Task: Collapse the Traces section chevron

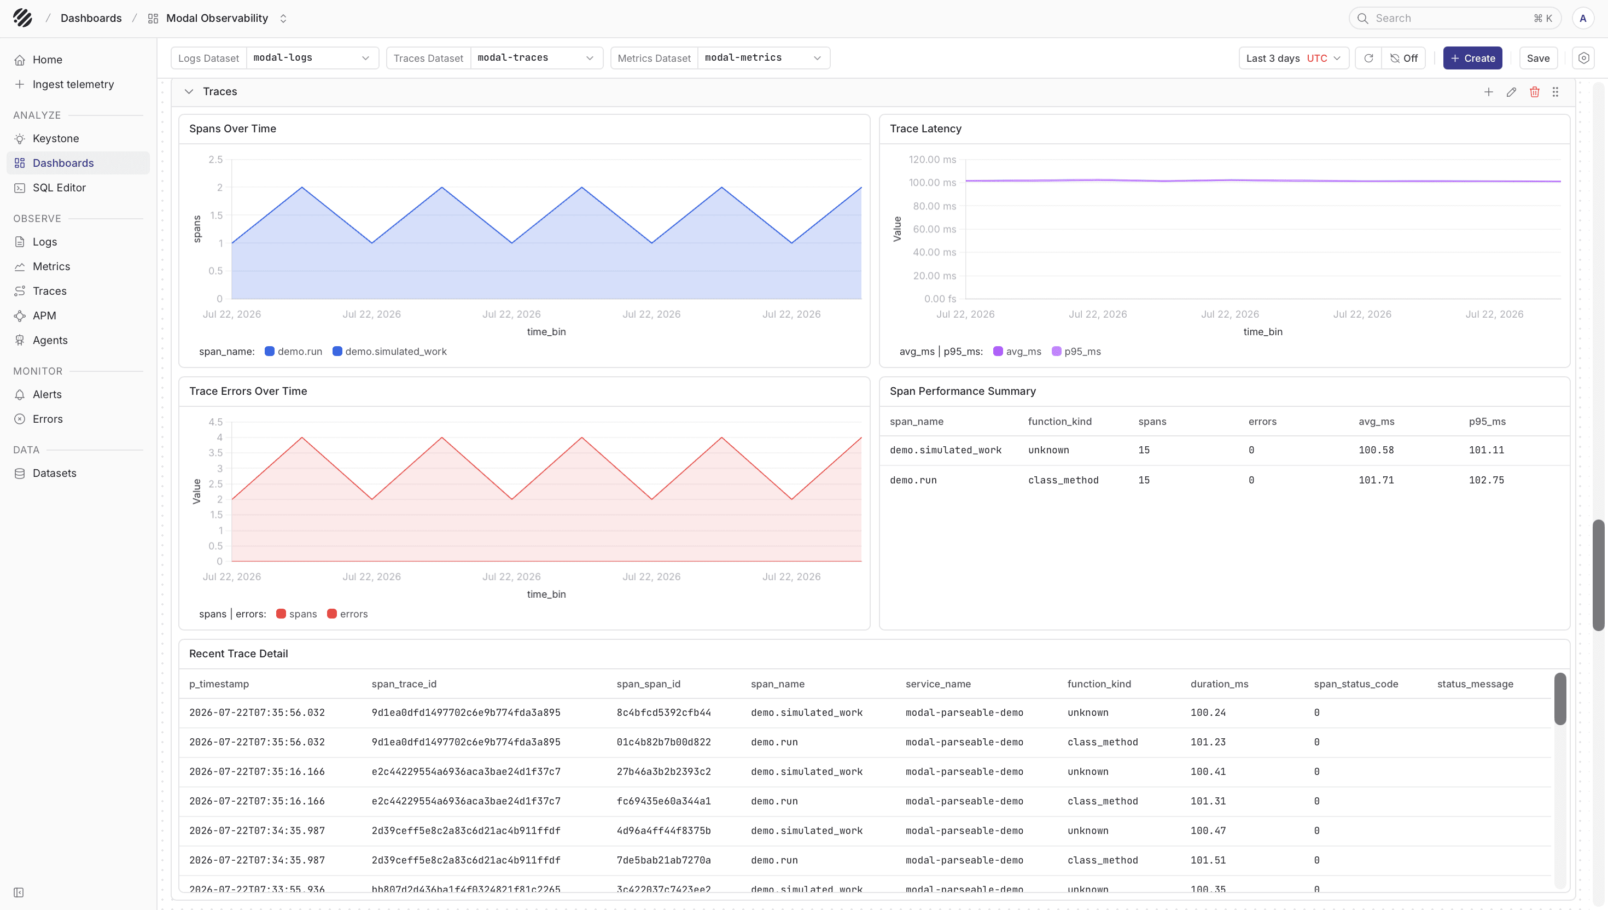Action: pos(189,92)
